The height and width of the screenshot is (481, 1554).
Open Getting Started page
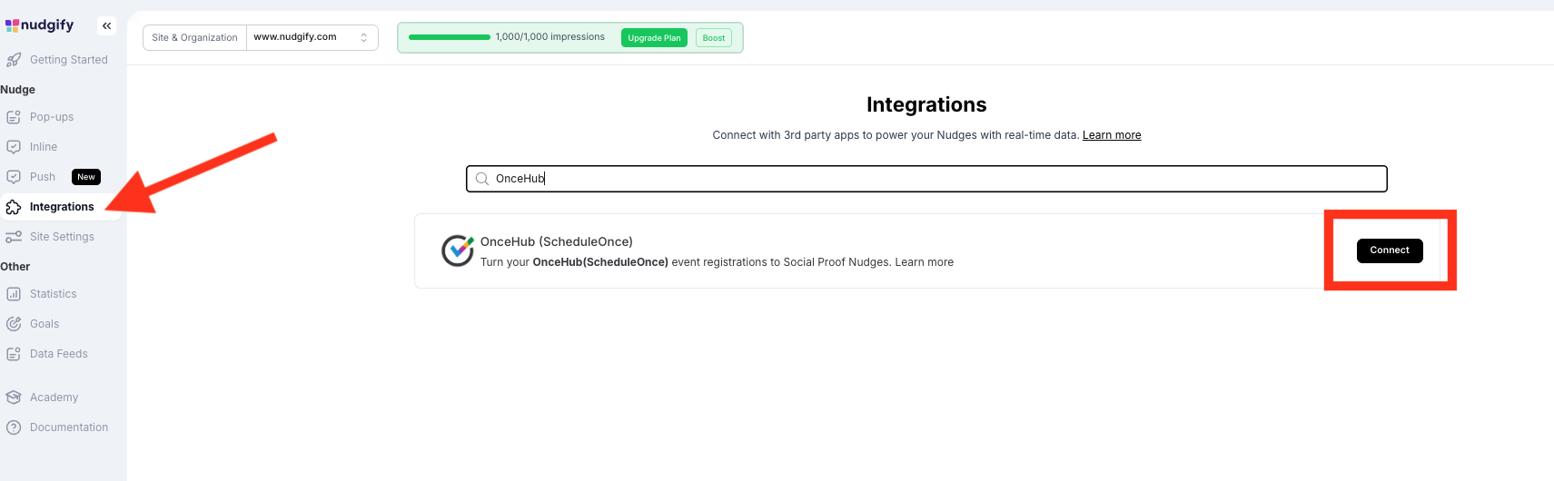(69, 60)
